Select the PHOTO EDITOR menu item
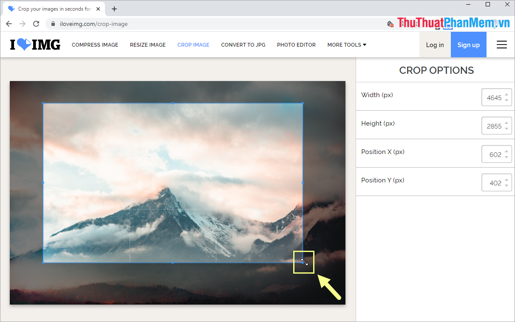515x322 pixels. [x=296, y=45]
